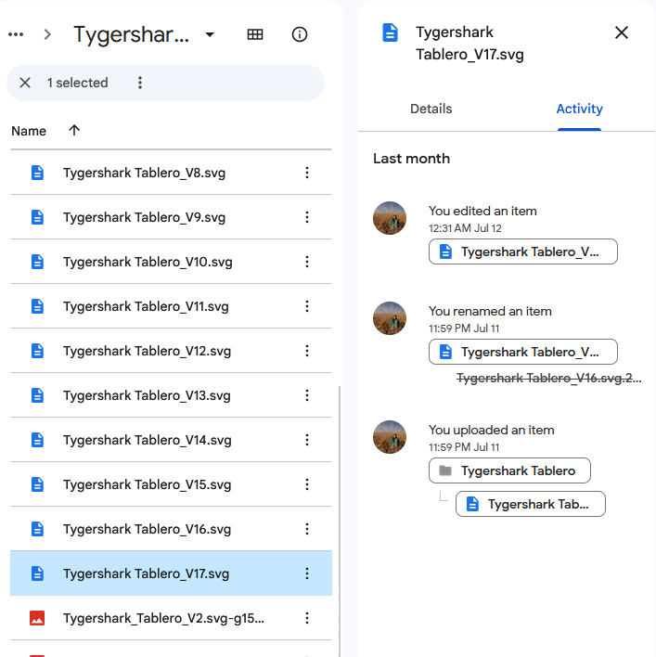Click the file icon of Tygershark Tablero_V10.svg
Image resolution: width=656 pixels, height=657 pixels.
(37, 262)
